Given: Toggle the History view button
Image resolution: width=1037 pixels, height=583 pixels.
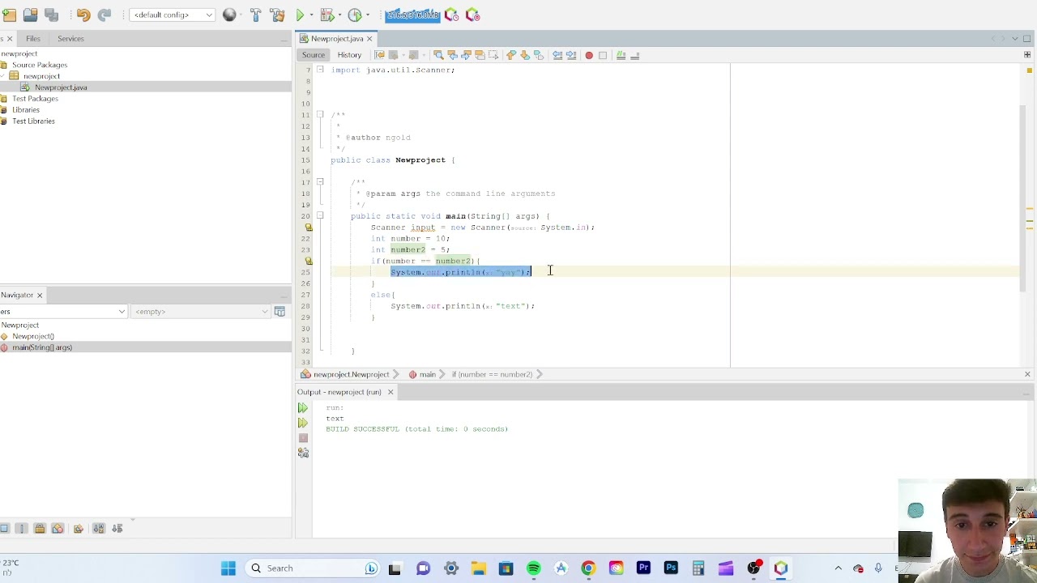Looking at the screenshot, I should point(349,55).
